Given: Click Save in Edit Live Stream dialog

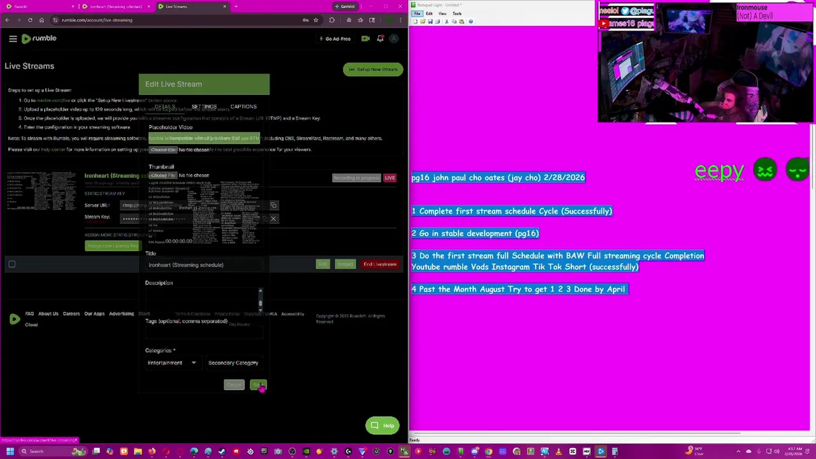Looking at the screenshot, I should click(258, 385).
